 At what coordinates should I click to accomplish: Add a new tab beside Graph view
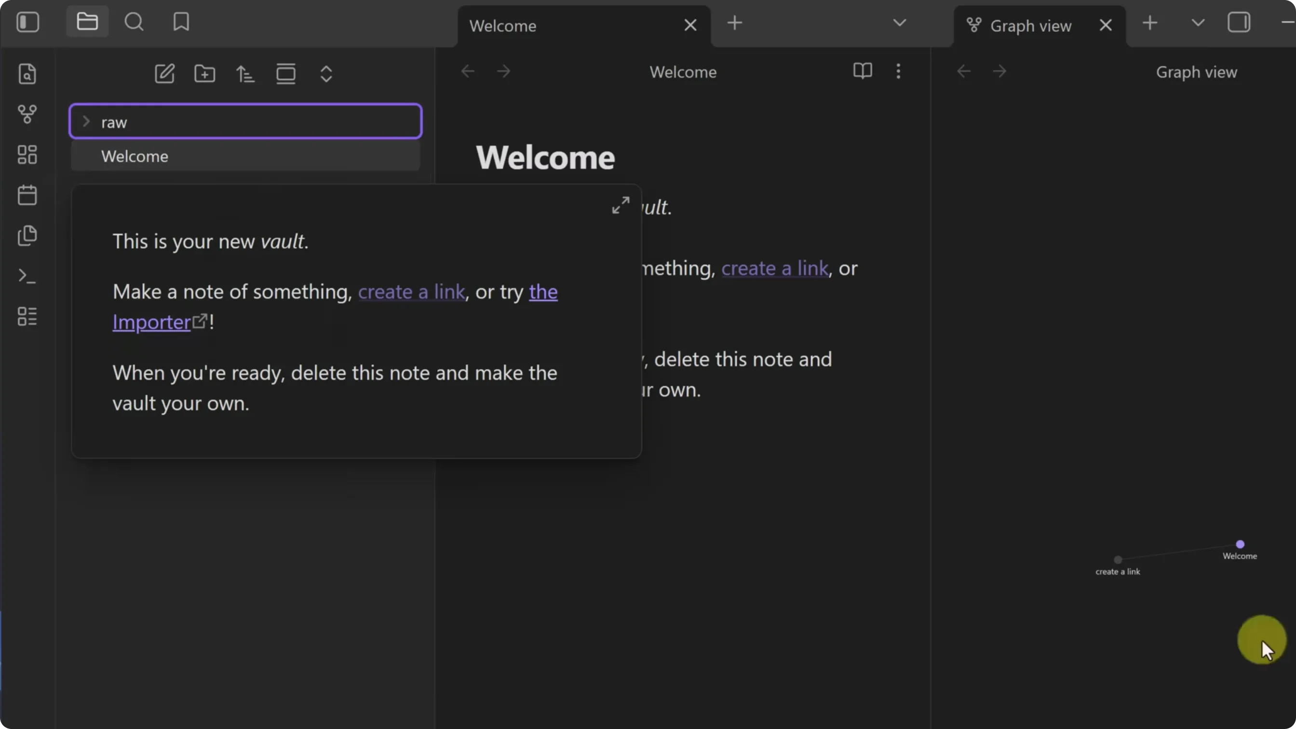tap(1149, 23)
